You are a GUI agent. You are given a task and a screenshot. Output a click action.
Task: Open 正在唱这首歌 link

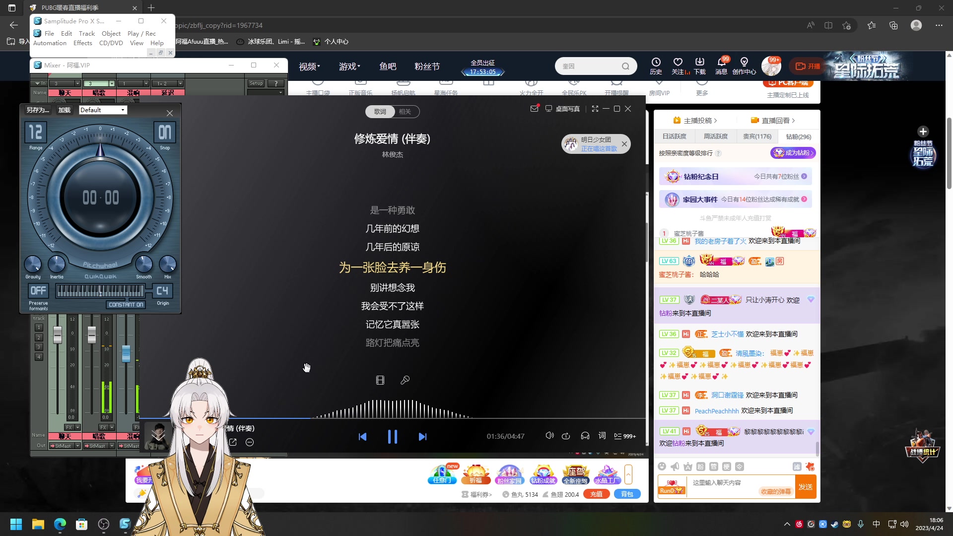click(x=599, y=148)
